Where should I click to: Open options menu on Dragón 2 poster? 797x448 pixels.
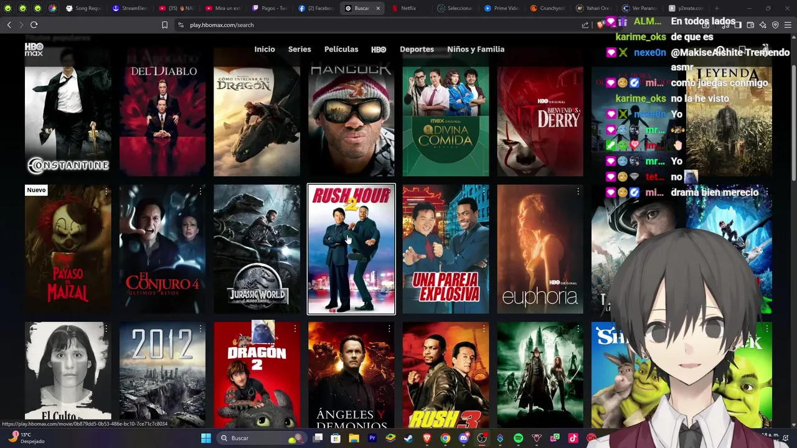[x=295, y=329]
